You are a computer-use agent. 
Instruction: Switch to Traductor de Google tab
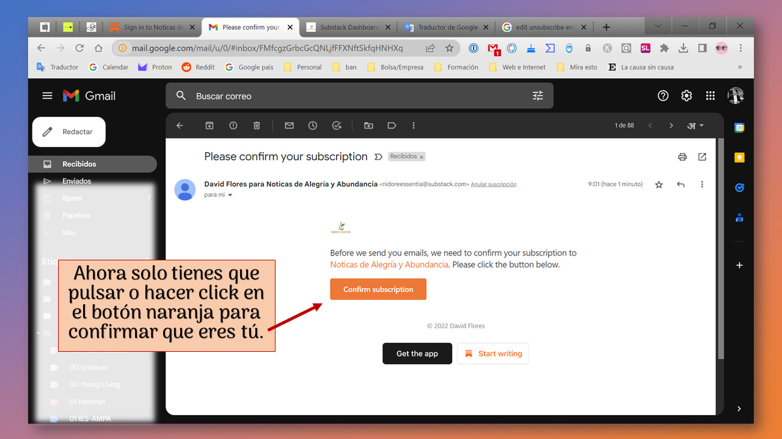click(x=447, y=27)
